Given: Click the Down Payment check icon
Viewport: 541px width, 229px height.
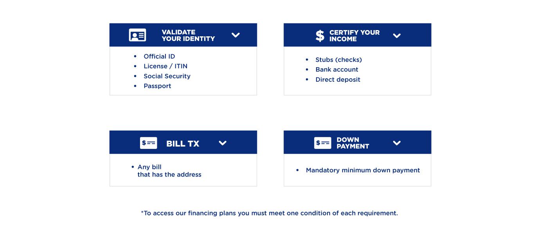Looking at the screenshot, I should click(x=322, y=143).
